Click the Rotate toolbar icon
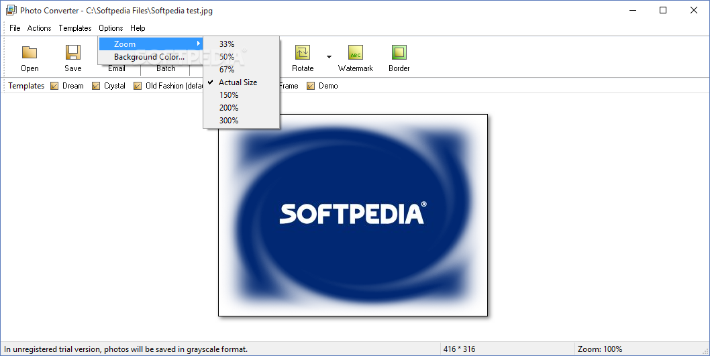The width and height of the screenshot is (710, 356). click(x=303, y=52)
